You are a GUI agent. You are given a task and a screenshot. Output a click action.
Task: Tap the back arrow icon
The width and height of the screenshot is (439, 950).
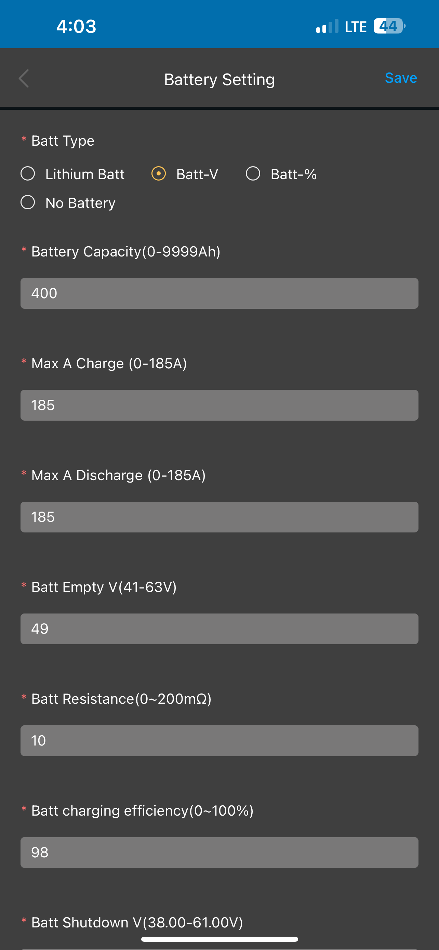pyautogui.click(x=24, y=79)
